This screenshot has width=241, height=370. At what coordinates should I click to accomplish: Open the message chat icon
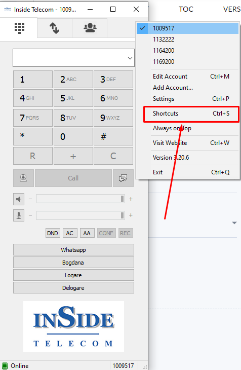click(123, 178)
